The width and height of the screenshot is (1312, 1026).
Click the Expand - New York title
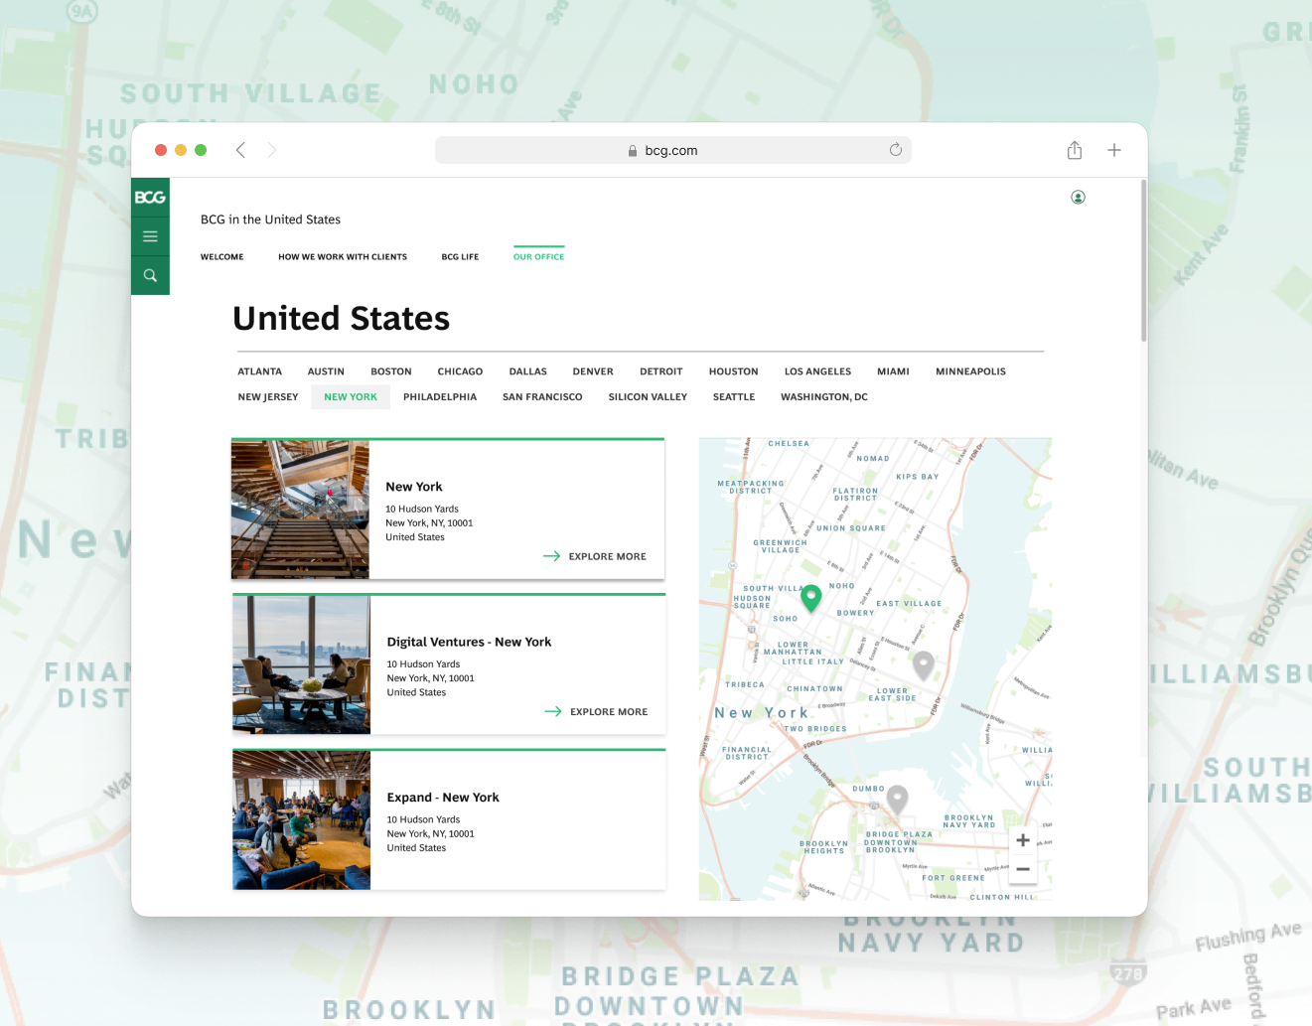tap(443, 798)
